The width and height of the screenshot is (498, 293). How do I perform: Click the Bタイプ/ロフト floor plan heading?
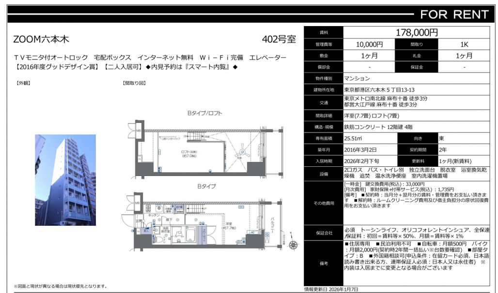[x=205, y=114]
